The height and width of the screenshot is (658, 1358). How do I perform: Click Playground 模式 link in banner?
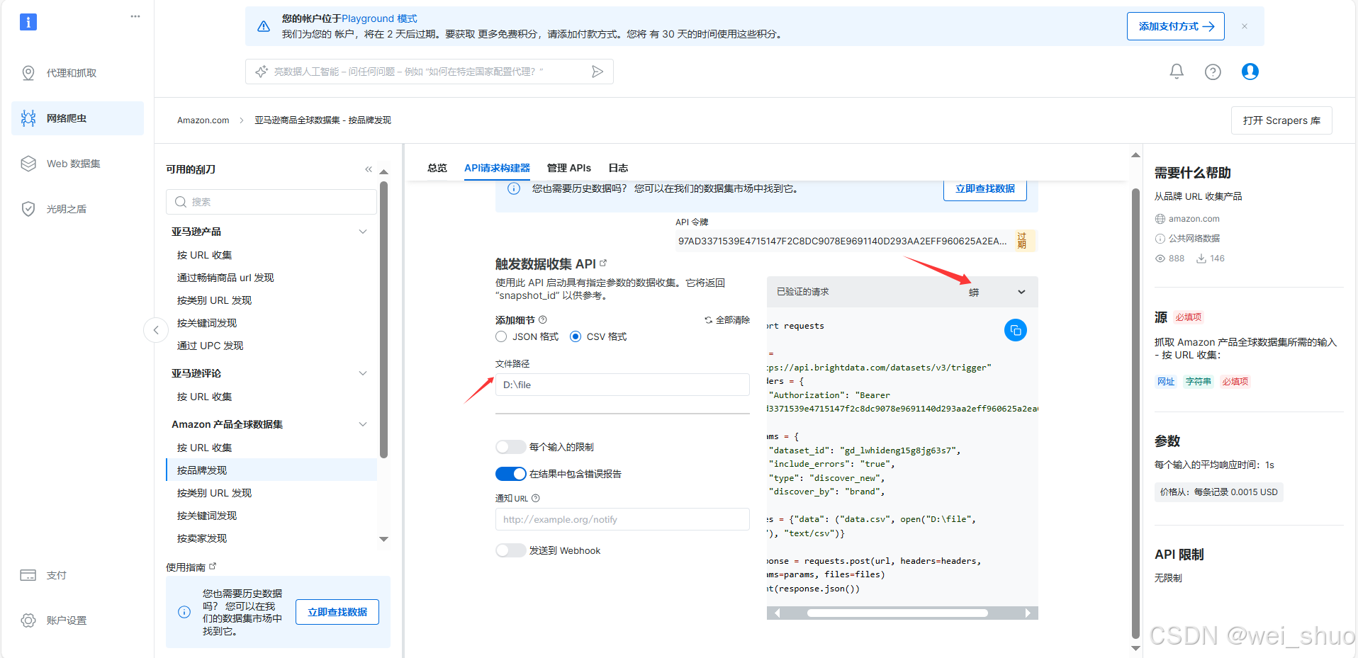[x=379, y=18]
